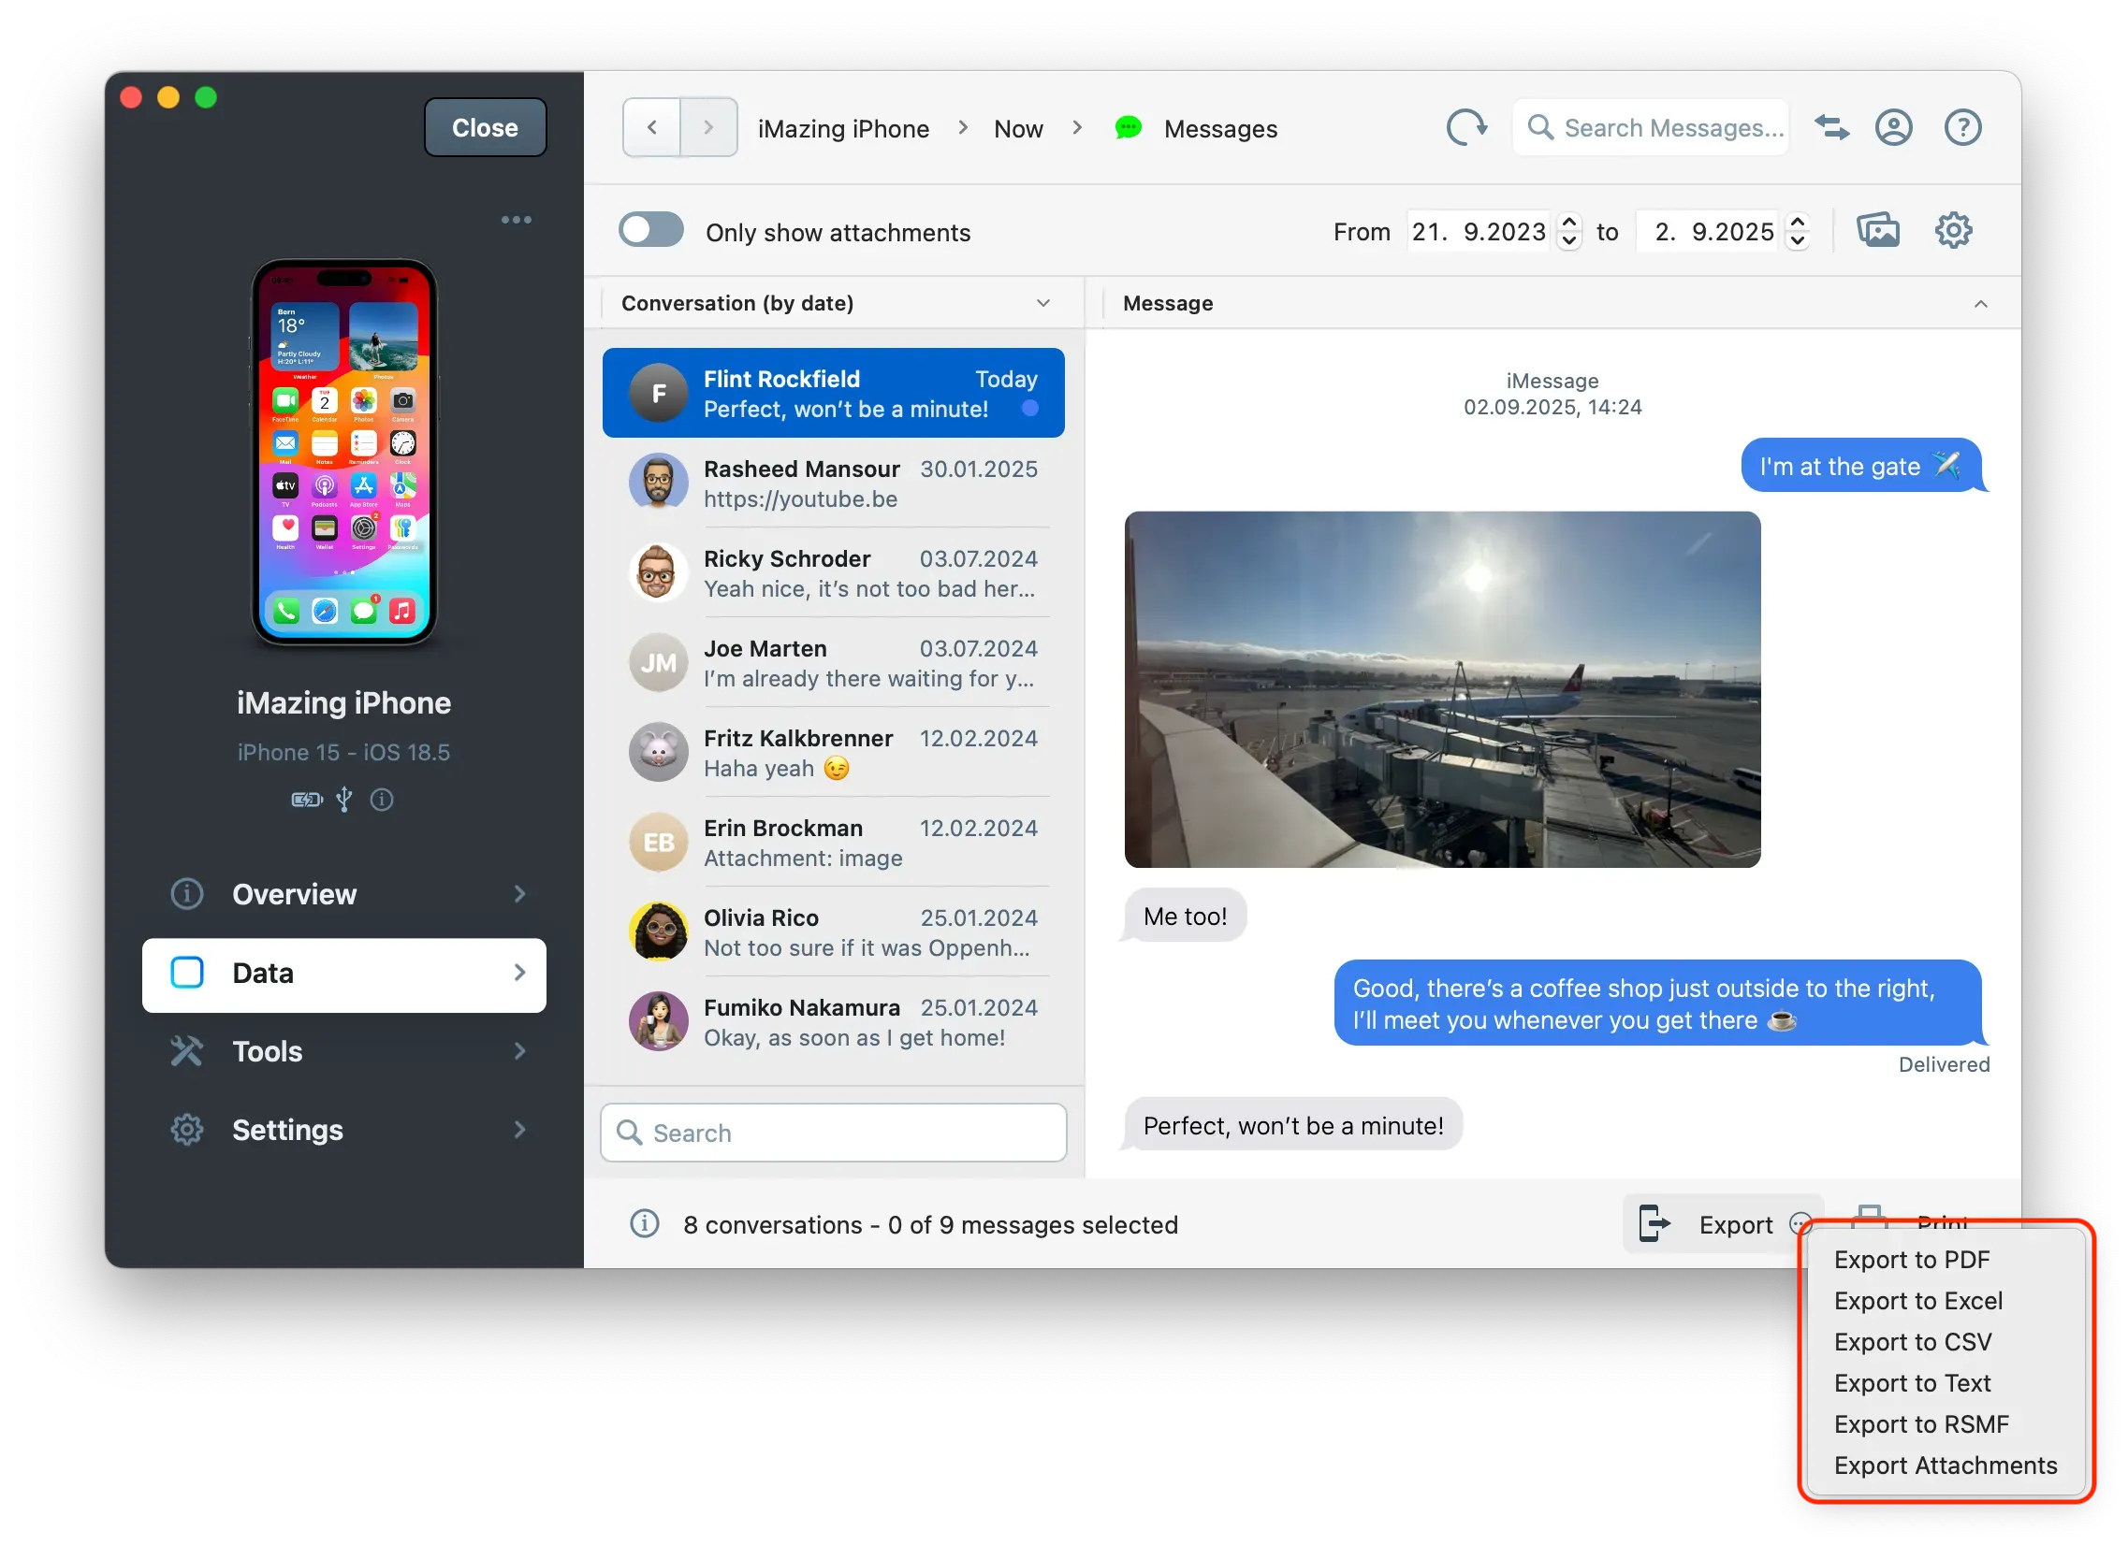Open the Conversation (by date) sort dropdown
The image size is (2128, 1545).
click(1043, 303)
